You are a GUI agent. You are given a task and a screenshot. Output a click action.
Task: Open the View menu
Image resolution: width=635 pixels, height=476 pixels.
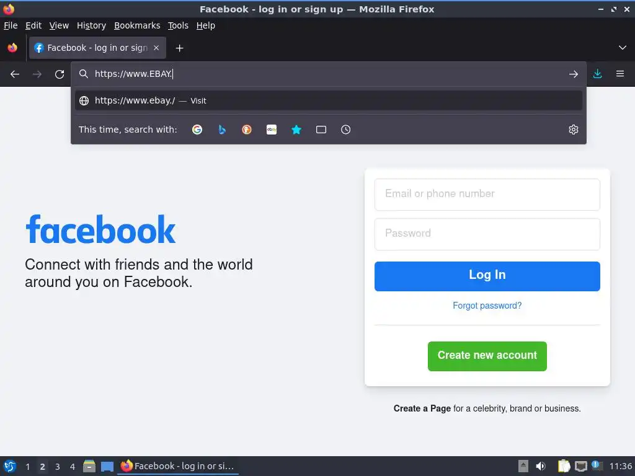59,25
